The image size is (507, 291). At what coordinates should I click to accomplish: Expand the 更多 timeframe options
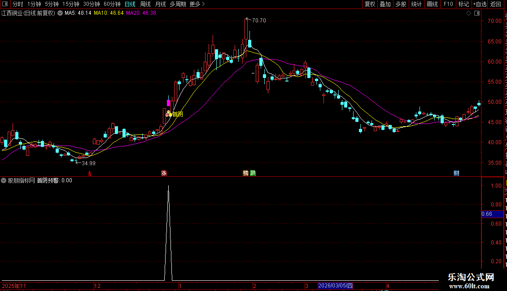[x=197, y=4]
